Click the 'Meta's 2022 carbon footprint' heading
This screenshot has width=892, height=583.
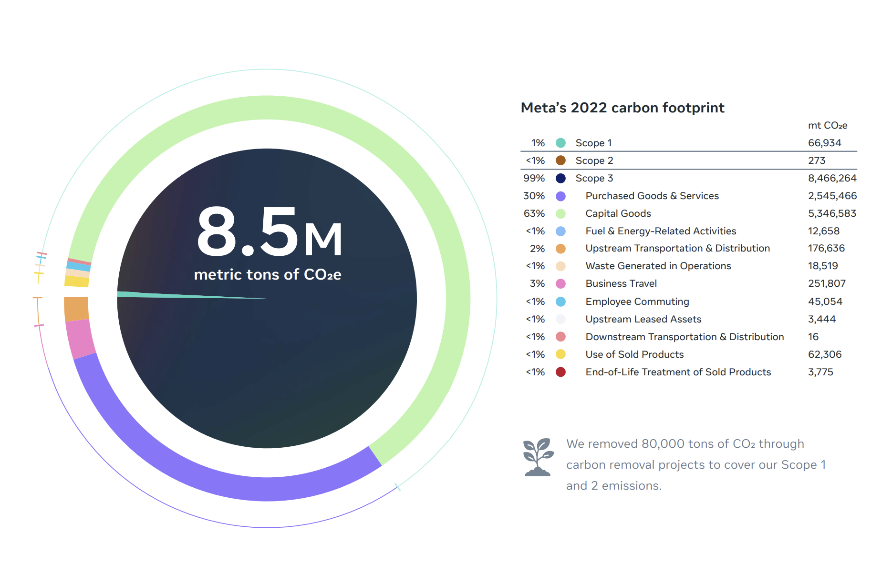tap(622, 108)
